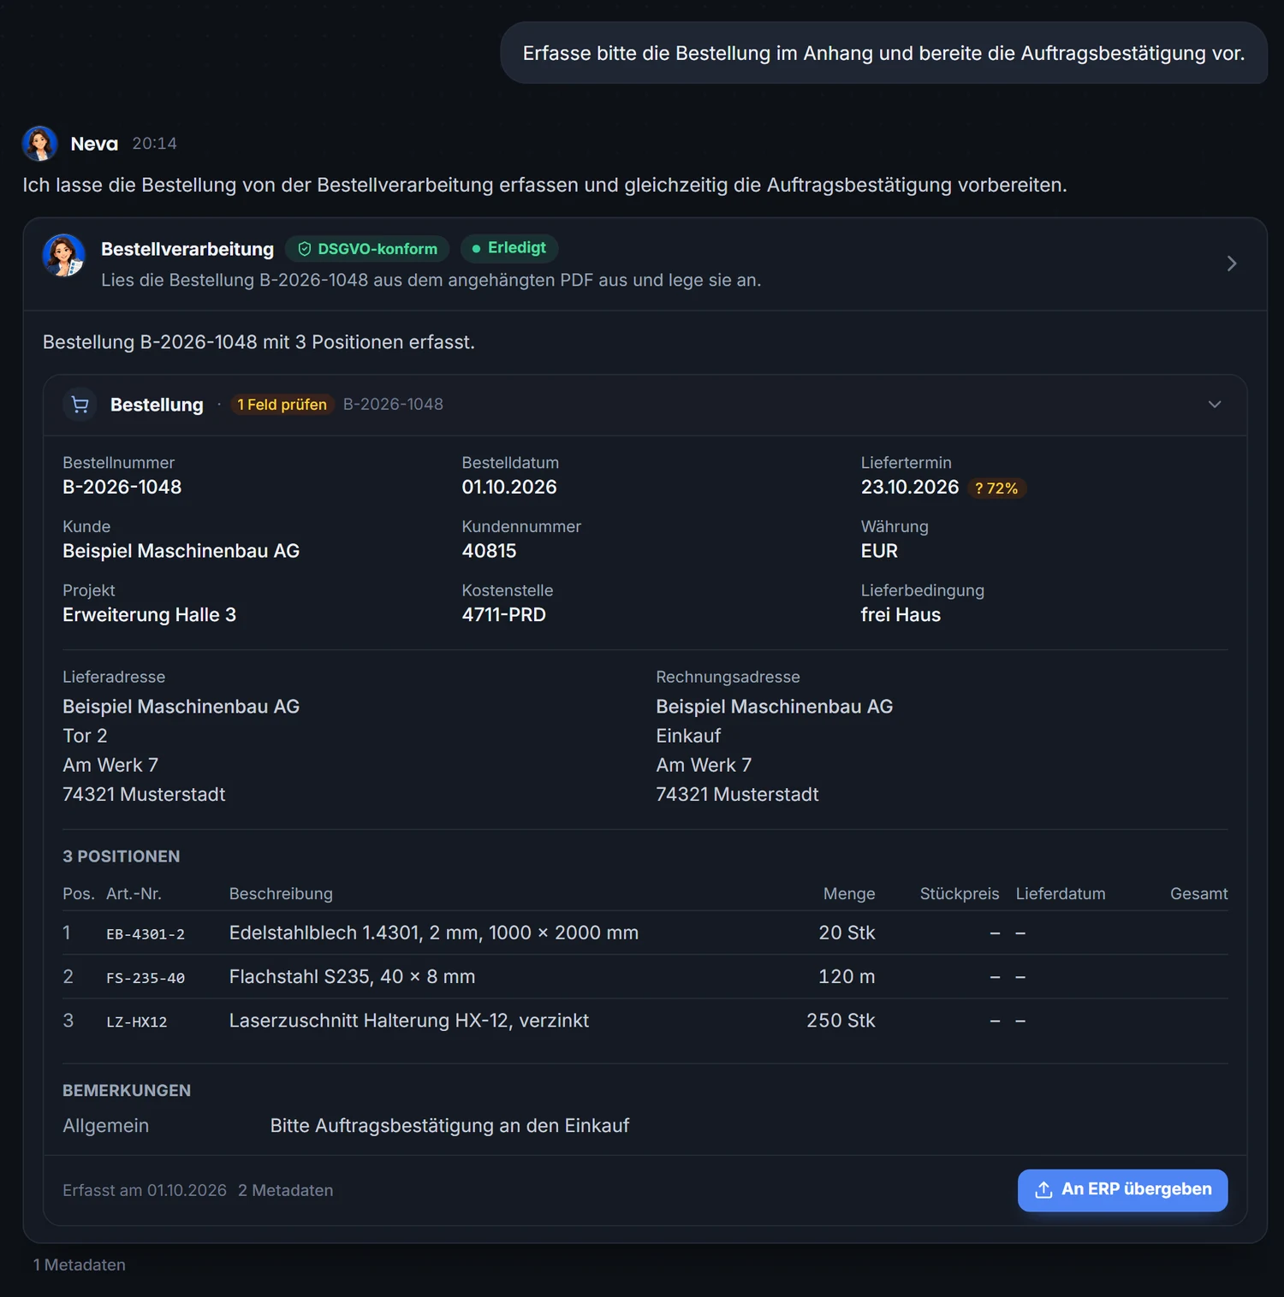Click the timestamp 20:14
The height and width of the screenshot is (1297, 1284).
pos(154,144)
